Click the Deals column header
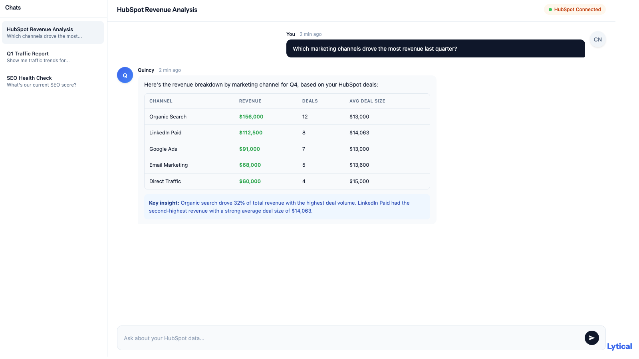 (x=310, y=101)
